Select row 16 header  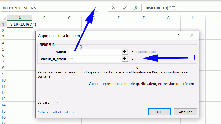3,117
